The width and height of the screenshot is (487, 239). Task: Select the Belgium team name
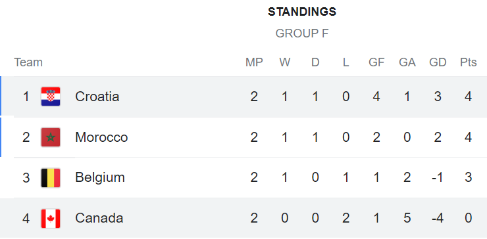click(100, 178)
